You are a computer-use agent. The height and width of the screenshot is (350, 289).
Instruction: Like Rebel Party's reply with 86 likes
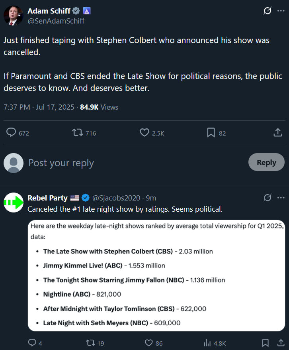coord(148,343)
